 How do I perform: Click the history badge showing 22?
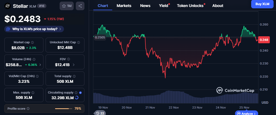(x=100, y=113)
